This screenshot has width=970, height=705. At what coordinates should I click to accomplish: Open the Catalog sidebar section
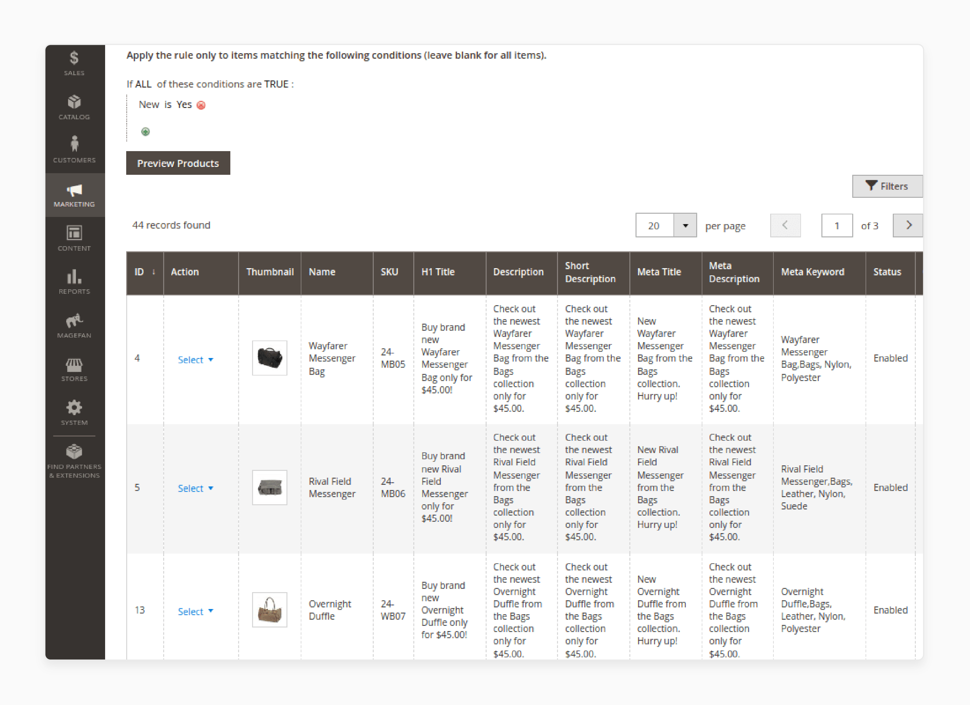click(74, 108)
